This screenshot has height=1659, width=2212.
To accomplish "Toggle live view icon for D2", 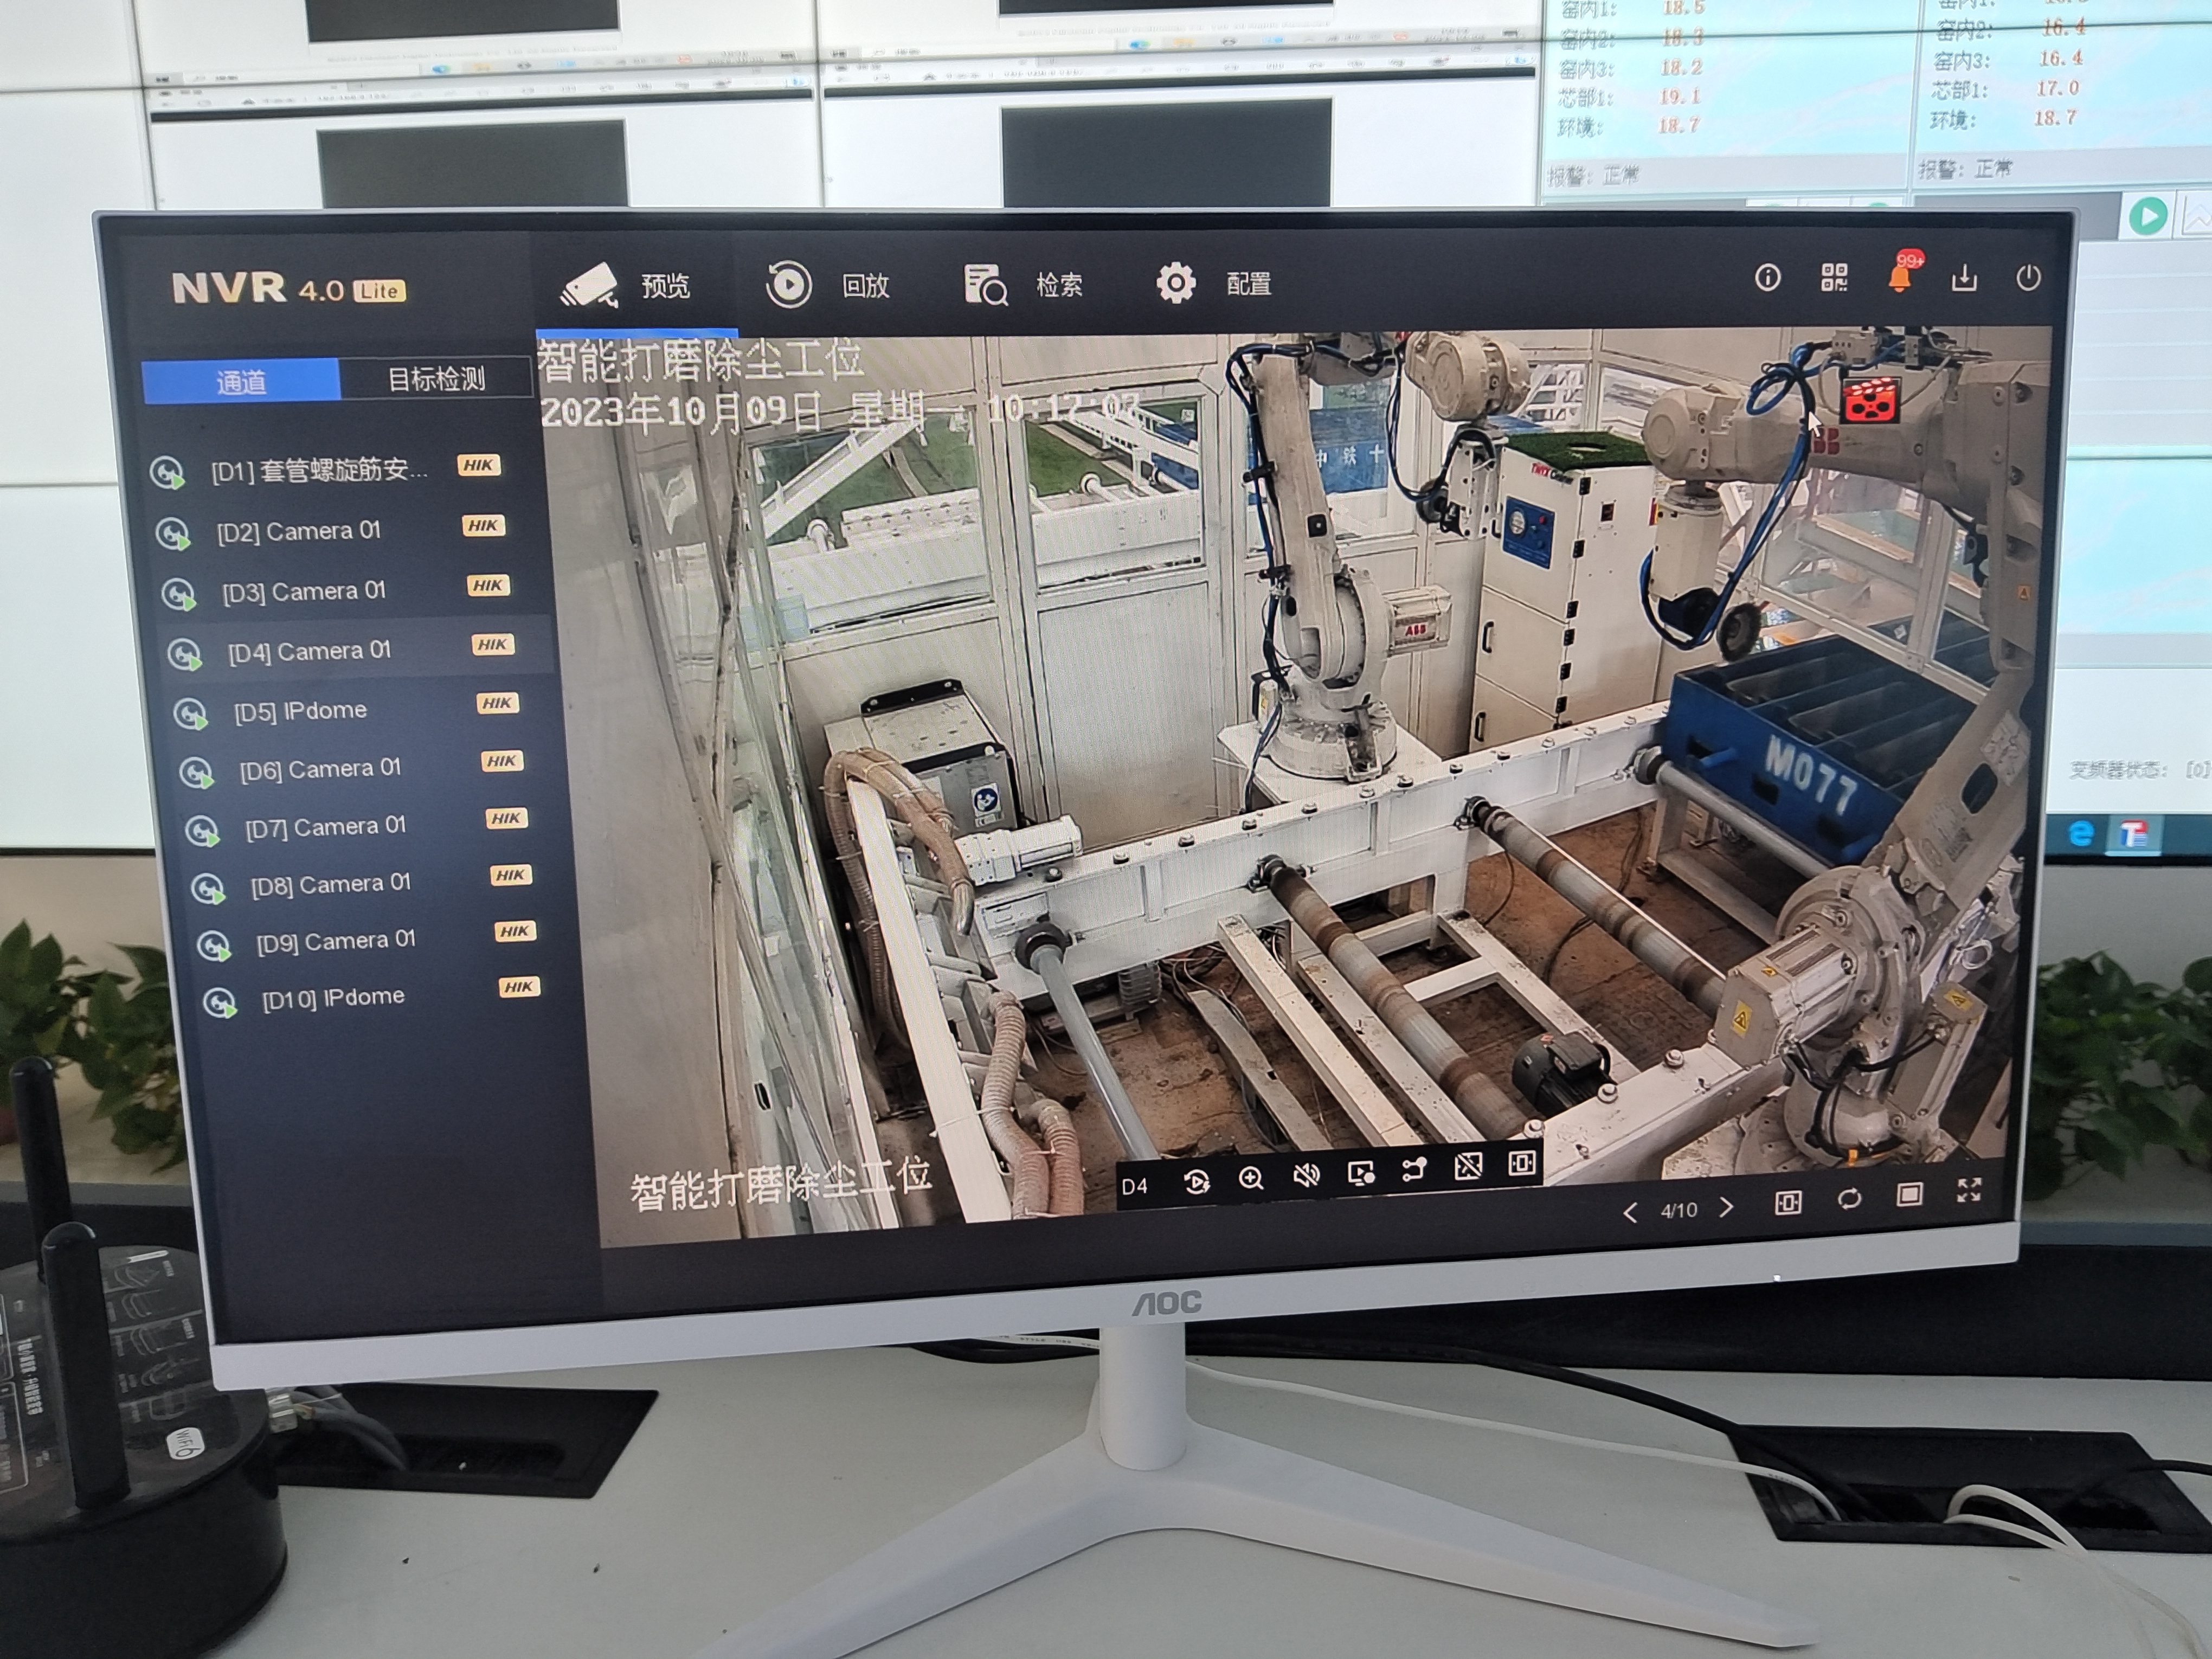I will click(x=173, y=534).
